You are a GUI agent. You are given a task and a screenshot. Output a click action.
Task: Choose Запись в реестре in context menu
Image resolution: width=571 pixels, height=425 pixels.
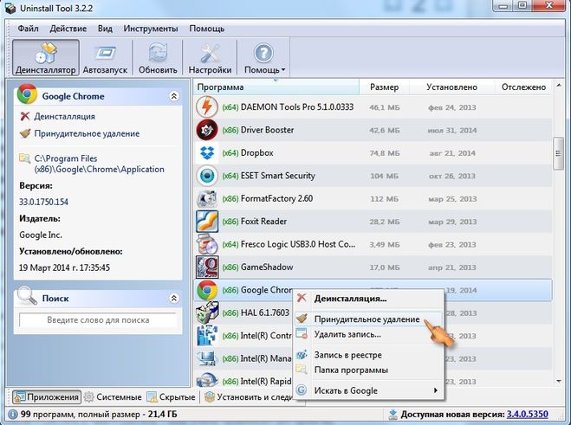point(368,355)
